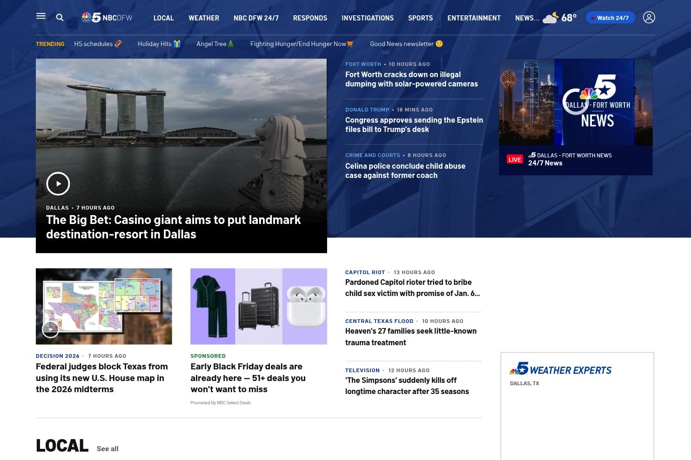Read Congress Epstein files bill story

pyautogui.click(x=414, y=125)
